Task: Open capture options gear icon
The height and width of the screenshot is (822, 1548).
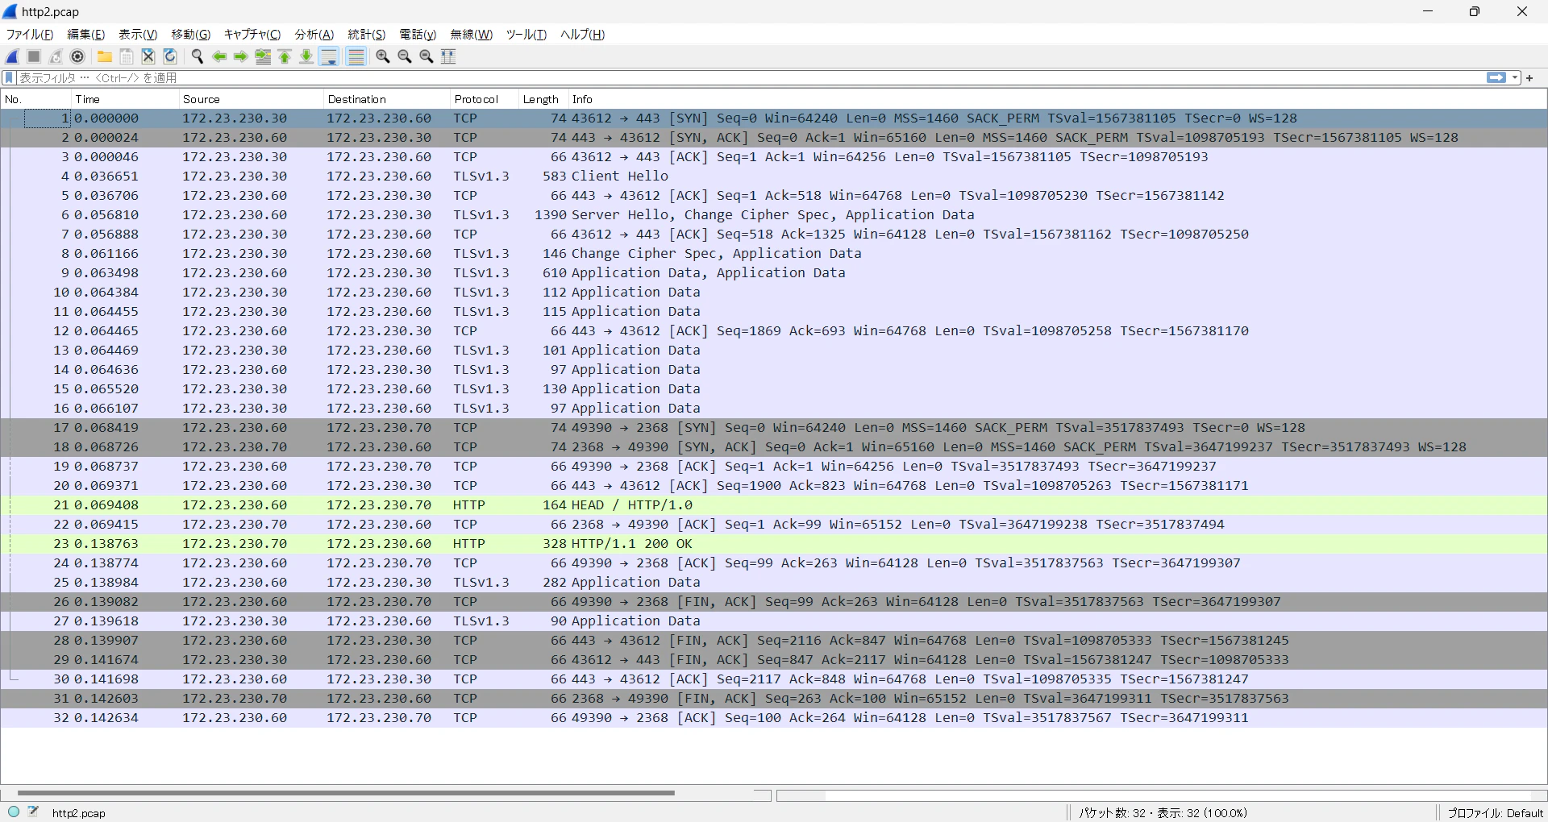Action: (x=77, y=56)
